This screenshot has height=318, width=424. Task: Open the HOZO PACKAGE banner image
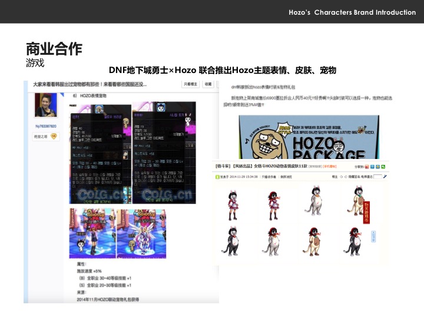coord(309,137)
